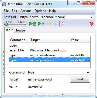This screenshot has width=97, height=98.
Task: Click the Selenium app icon in title bar
Action: (x=4, y=4)
